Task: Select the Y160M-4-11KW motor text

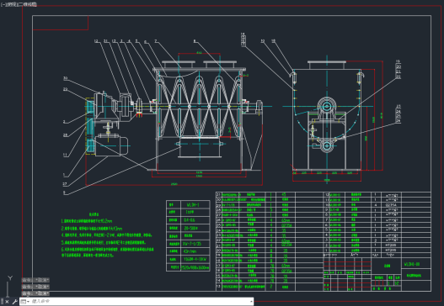Action: pyautogui.click(x=195, y=259)
